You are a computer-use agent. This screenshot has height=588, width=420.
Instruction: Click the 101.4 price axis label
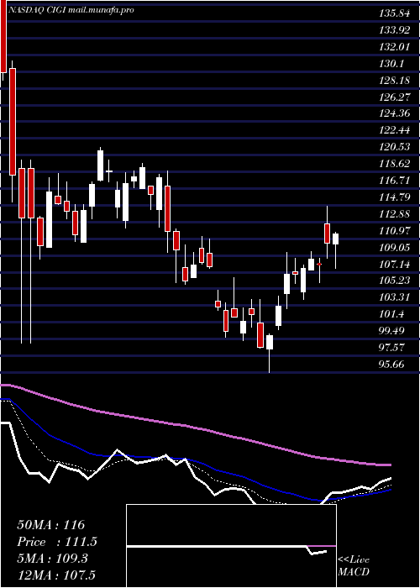click(391, 314)
